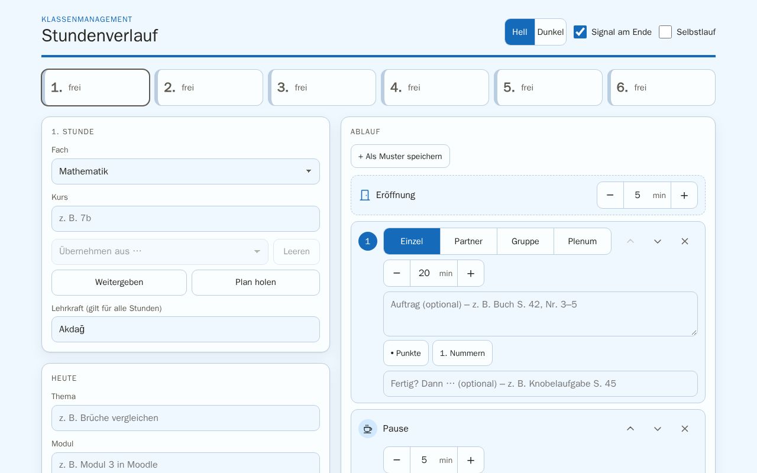
Task: Open the Übernehmen aus dropdown
Action: [160, 252]
